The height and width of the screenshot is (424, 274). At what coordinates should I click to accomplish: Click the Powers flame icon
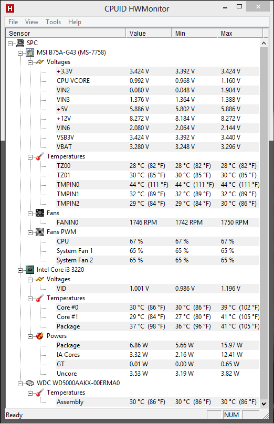coord(40,336)
